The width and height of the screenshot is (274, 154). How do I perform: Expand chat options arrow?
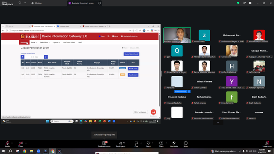click(141, 143)
